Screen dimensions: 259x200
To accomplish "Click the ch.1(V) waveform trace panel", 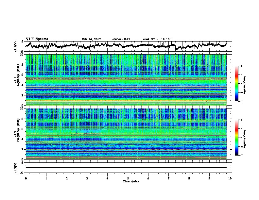I will (128, 46).
